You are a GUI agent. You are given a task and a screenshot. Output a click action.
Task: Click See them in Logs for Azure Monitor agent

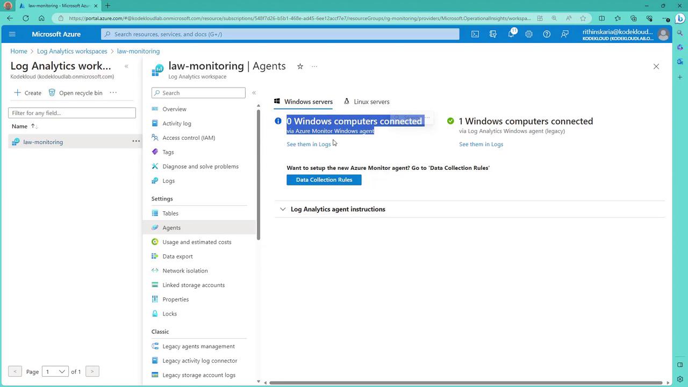[x=309, y=144]
